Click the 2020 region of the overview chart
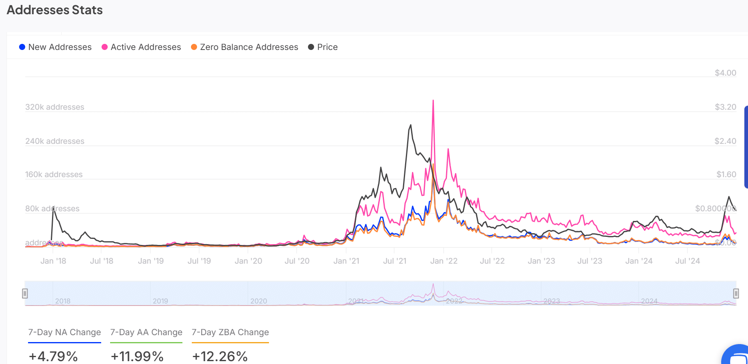 pos(259,301)
